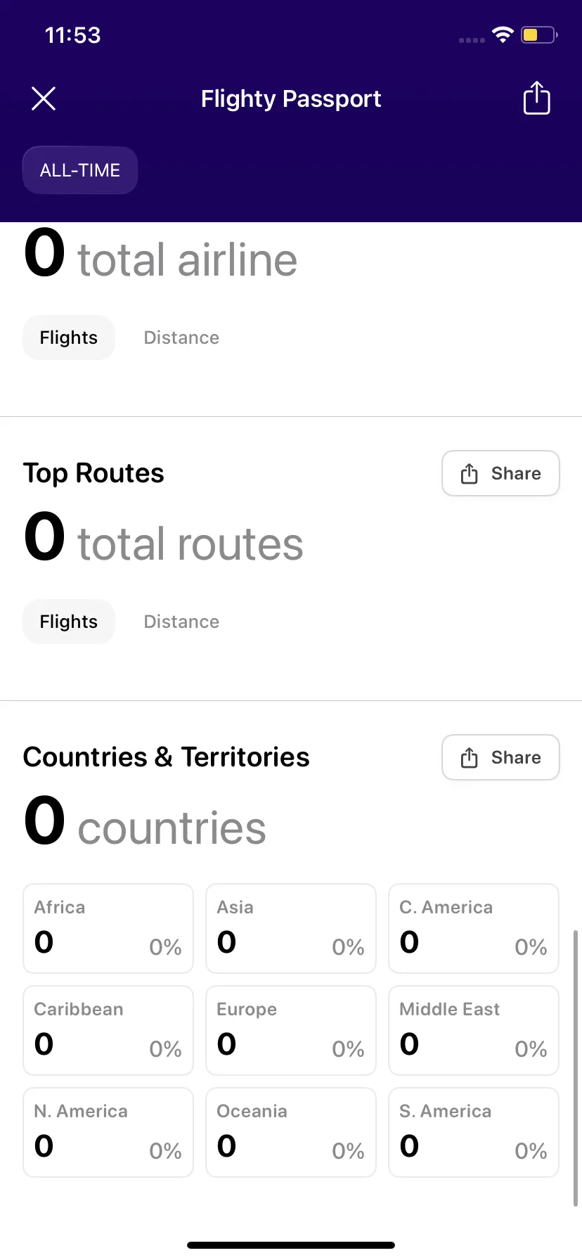Open the Africa region card
The image size is (582, 1260).
(x=108, y=929)
